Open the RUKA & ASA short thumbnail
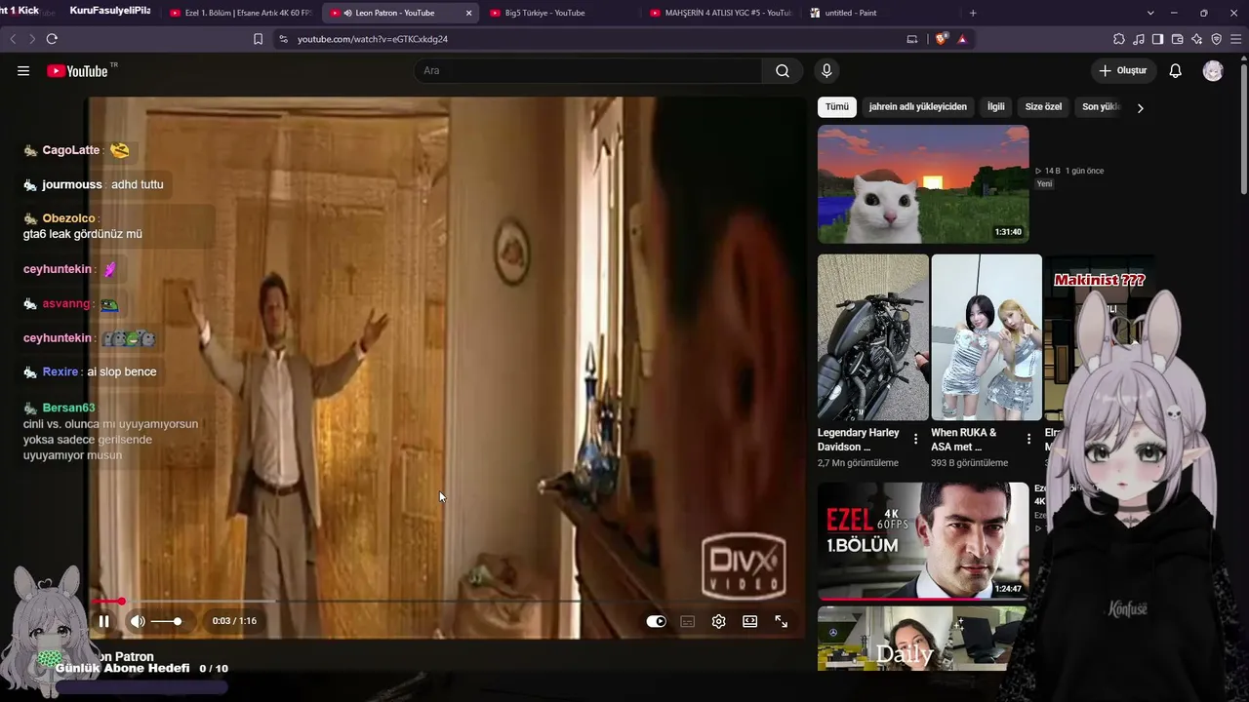Screen dimensions: 1249x702 [x=987, y=337]
